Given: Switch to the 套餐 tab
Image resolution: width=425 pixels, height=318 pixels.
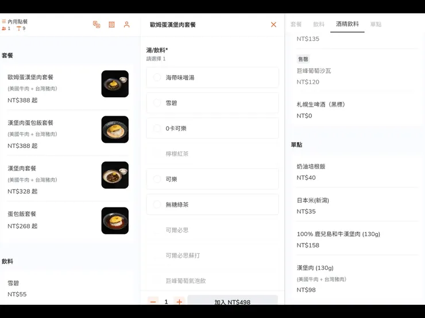Looking at the screenshot, I should pos(296,24).
